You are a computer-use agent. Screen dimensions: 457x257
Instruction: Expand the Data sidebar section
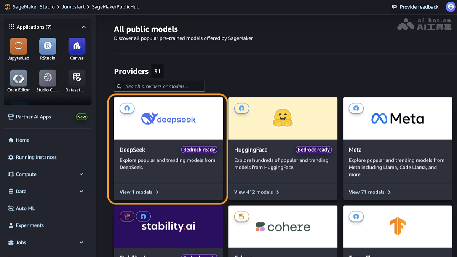coord(81,191)
